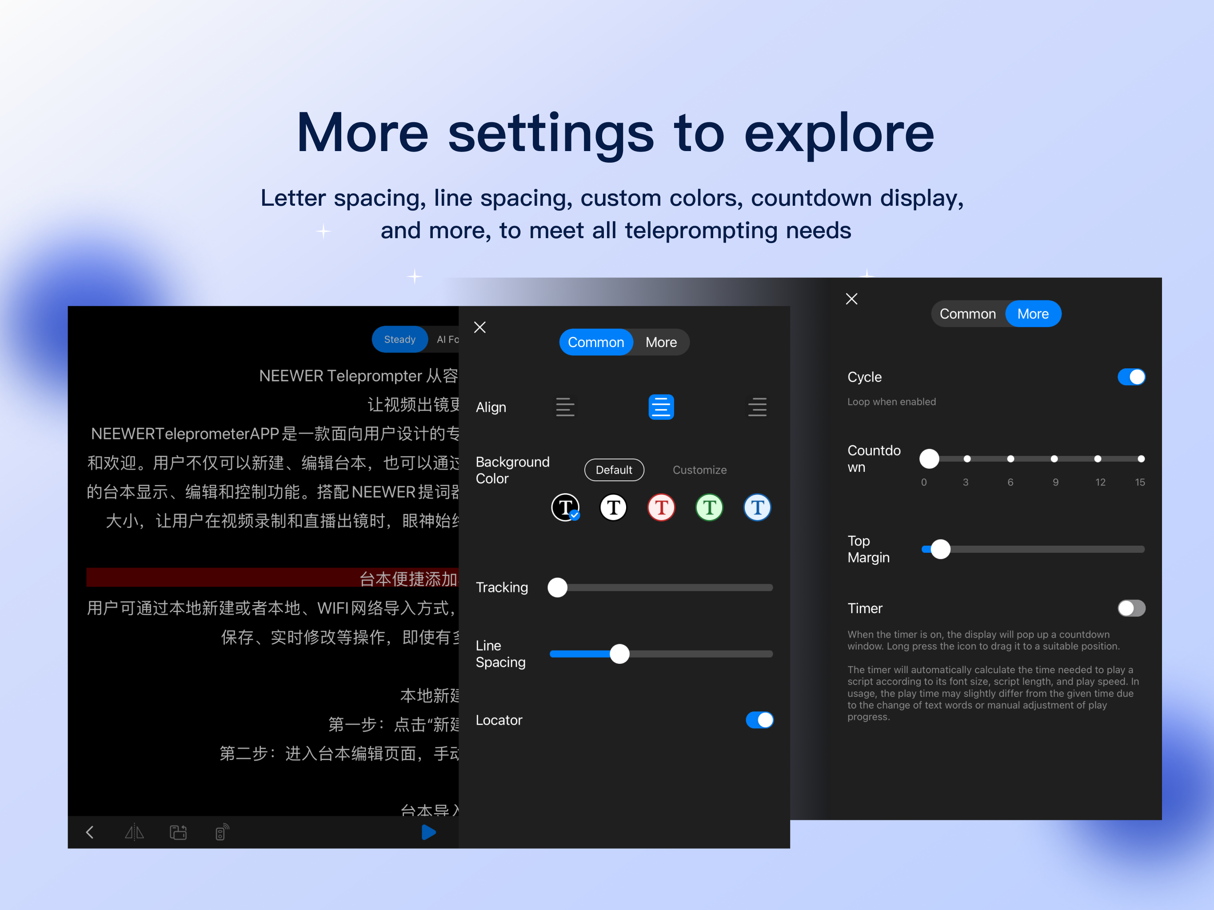Click the "Tracking" label

click(x=502, y=587)
